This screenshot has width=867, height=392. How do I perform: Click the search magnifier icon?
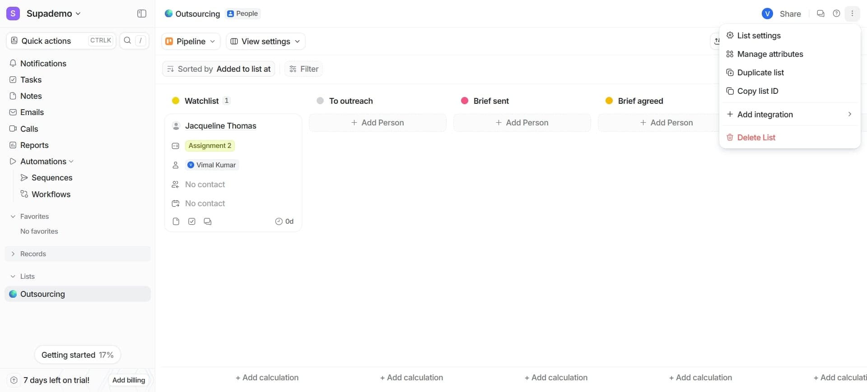point(128,41)
